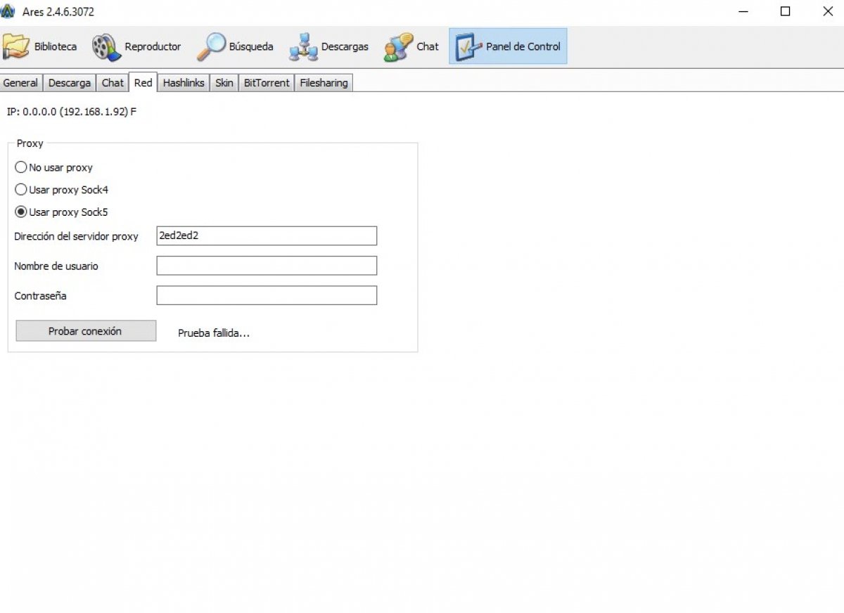Open the Chat settings tab

113,83
